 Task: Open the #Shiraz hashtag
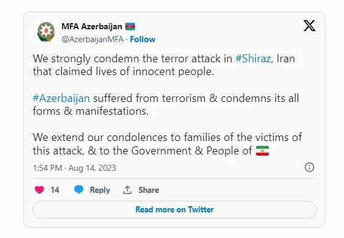[253, 59]
